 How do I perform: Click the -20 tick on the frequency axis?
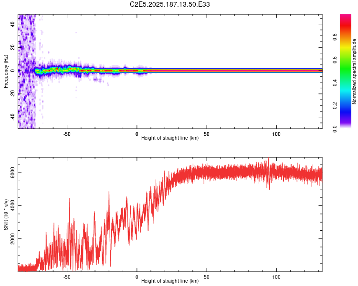(x=13, y=94)
